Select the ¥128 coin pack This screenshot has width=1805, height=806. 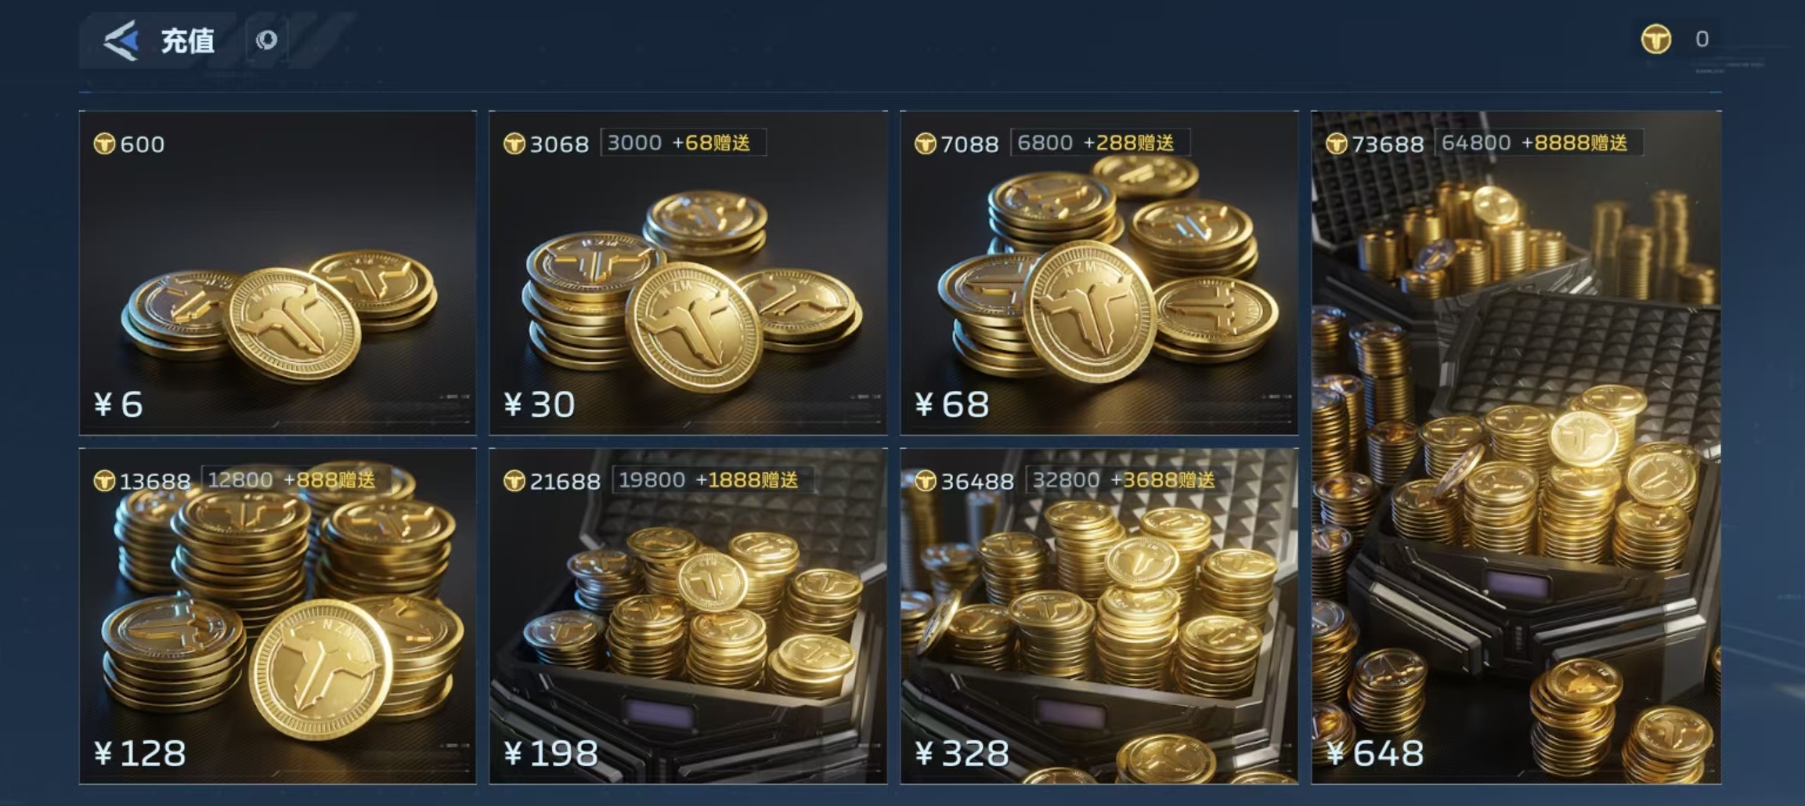[x=277, y=616]
